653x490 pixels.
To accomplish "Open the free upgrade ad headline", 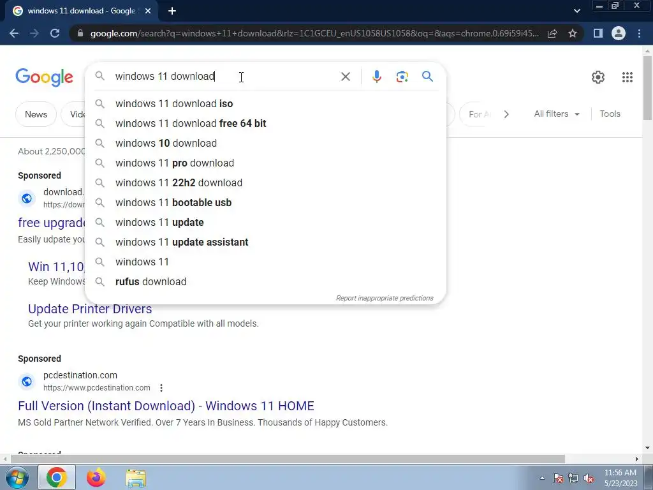I will [52, 223].
